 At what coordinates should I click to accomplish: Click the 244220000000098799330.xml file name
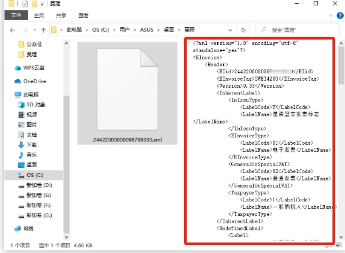pos(127,140)
